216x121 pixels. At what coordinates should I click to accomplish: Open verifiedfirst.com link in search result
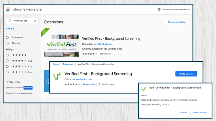(x=103, y=44)
